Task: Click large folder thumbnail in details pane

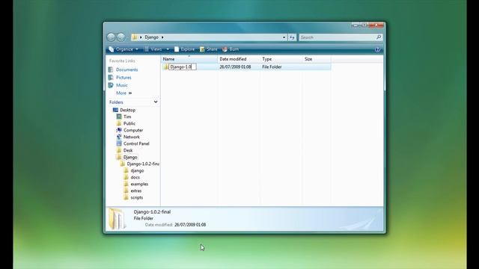Action: [117, 218]
